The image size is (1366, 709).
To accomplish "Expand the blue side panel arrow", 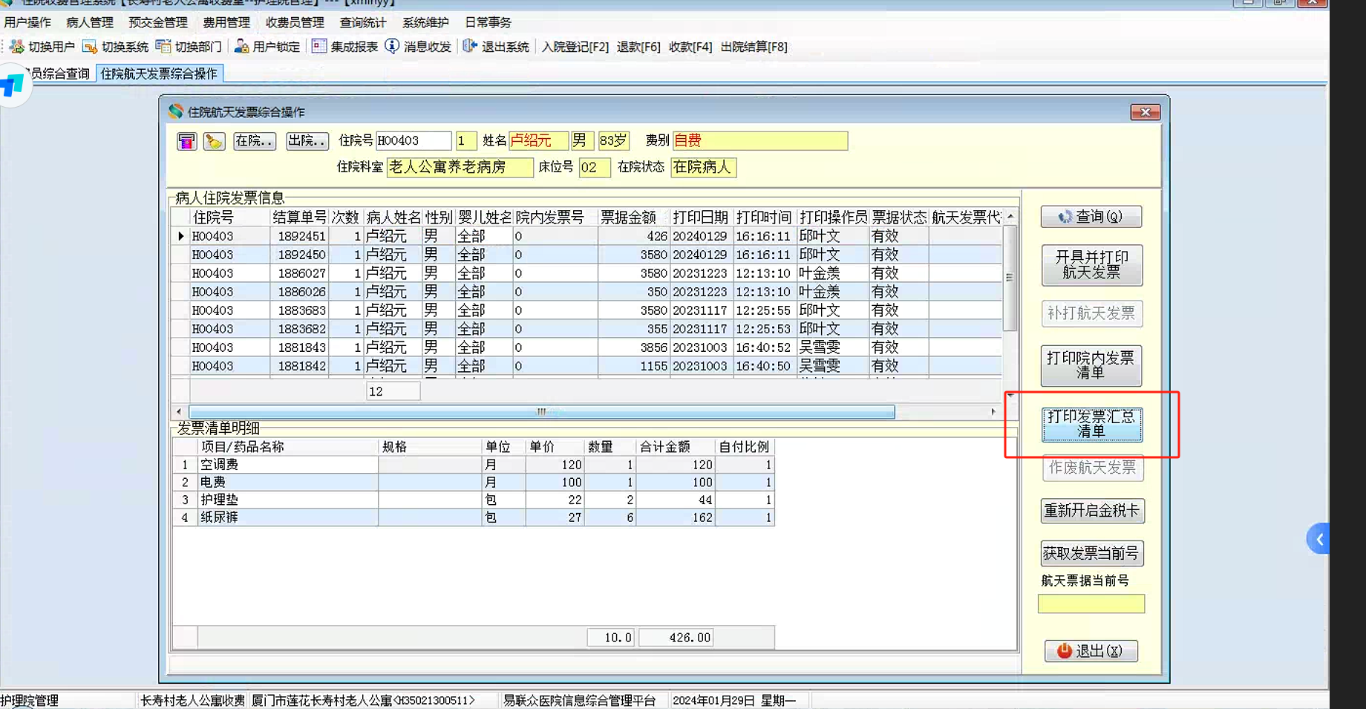I will click(x=1318, y=539).
